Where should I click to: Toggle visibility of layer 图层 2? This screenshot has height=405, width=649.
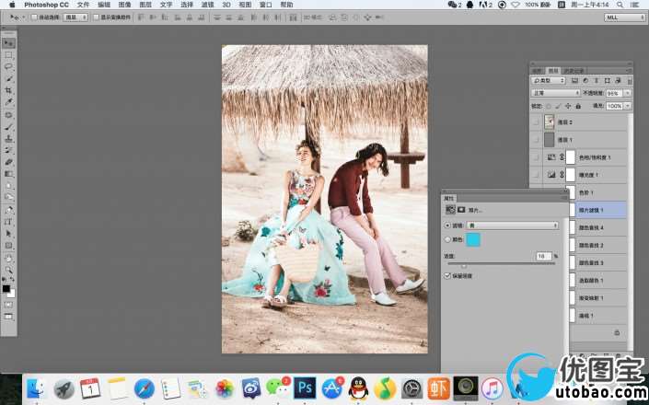[x=537, y=122]
